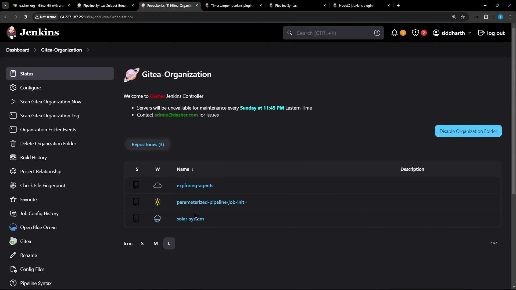Sort the table by Name column
Screen dimensions: 516x290
click(x=185, y=169)
